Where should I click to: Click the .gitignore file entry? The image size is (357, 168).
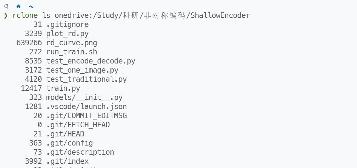point(67,24)
